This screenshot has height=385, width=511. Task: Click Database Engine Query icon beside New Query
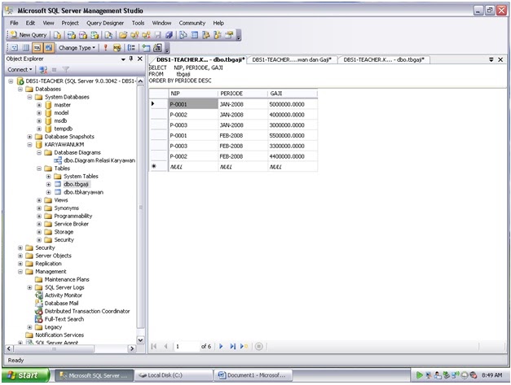(x=57, y=35)
